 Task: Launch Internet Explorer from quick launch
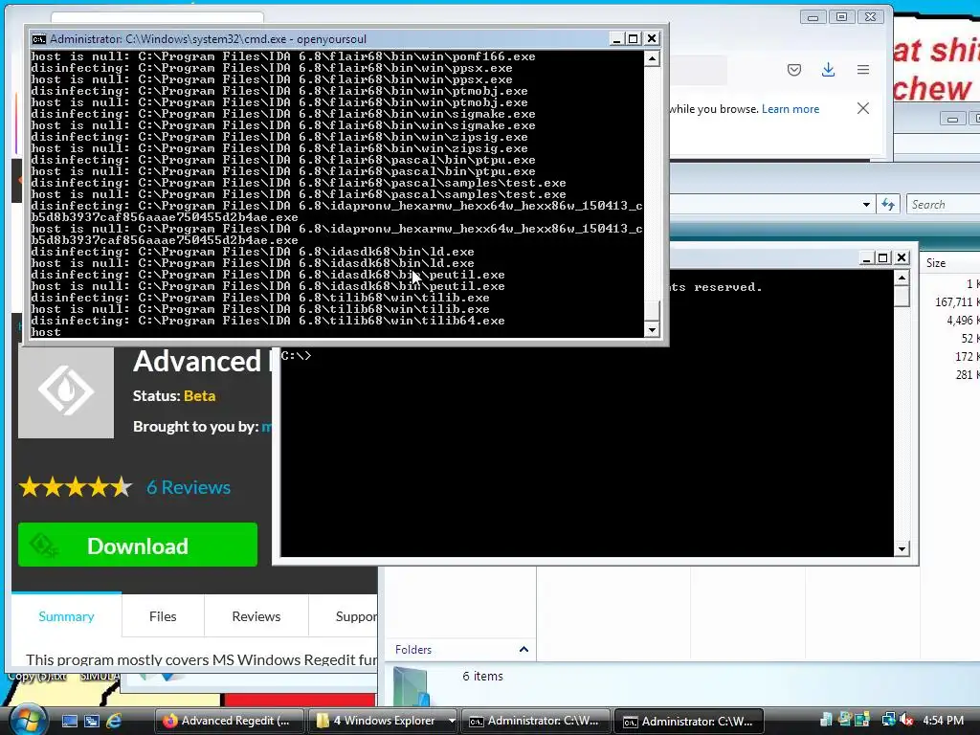click(114, 722)
